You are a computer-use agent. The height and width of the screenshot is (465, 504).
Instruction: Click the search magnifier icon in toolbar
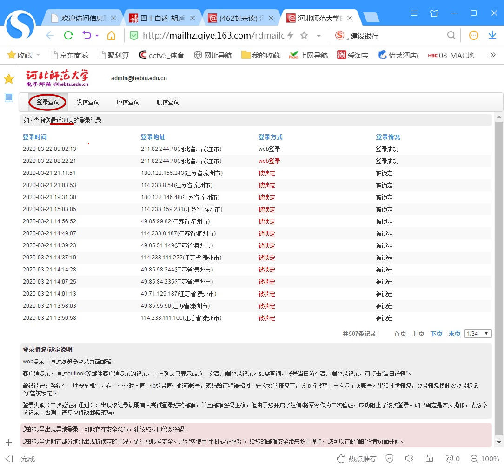click(x=451, y=35)
